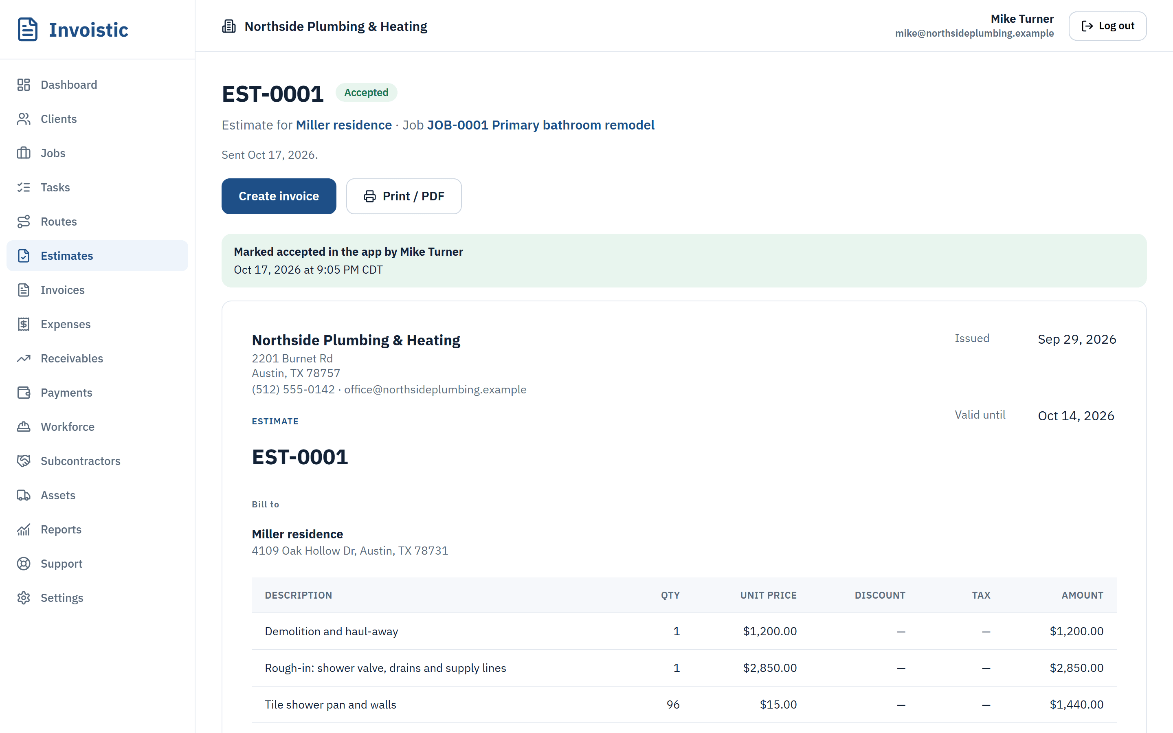Click the Bill to address 4109 Oak Hollow Dr

coord(350,551)
